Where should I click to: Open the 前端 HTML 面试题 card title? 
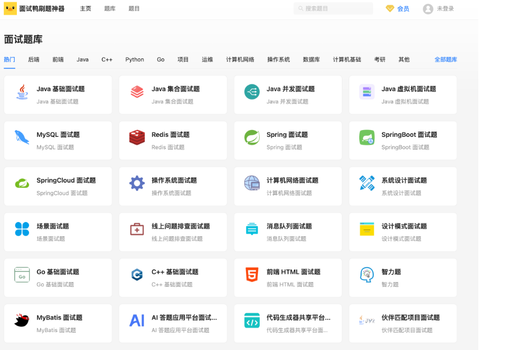(293, 272)
